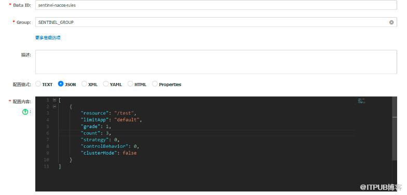
Task: Click the "grade": 1 line
Action: pyautogui.click(x=96, y=127)
